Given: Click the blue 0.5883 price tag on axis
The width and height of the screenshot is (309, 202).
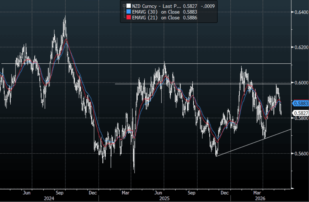Looking at the screenshot, I should click(x=301, y=103).
